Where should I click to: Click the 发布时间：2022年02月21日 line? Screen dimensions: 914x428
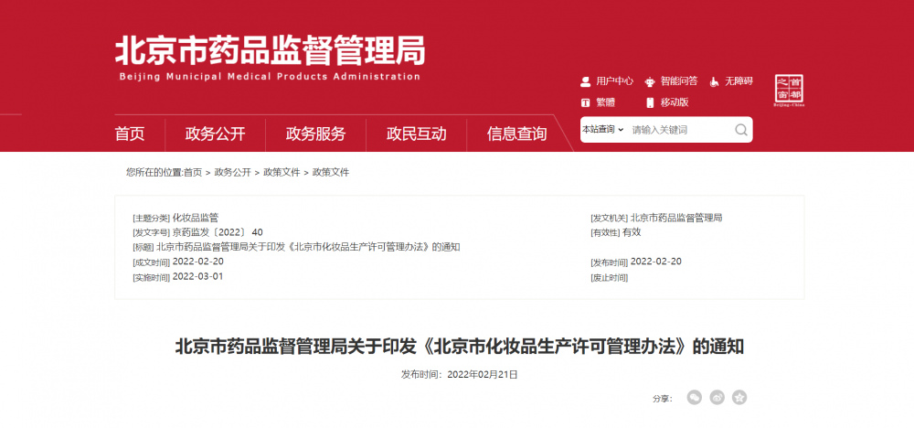[x=460, y=374]
